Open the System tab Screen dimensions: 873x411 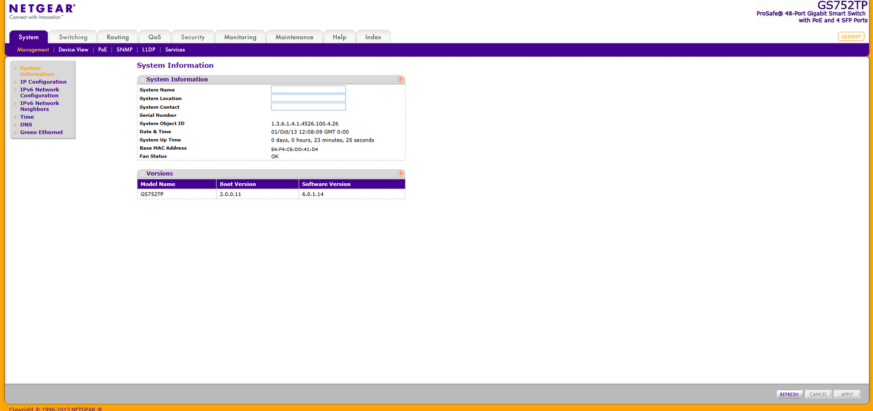(x=29, y=37)
